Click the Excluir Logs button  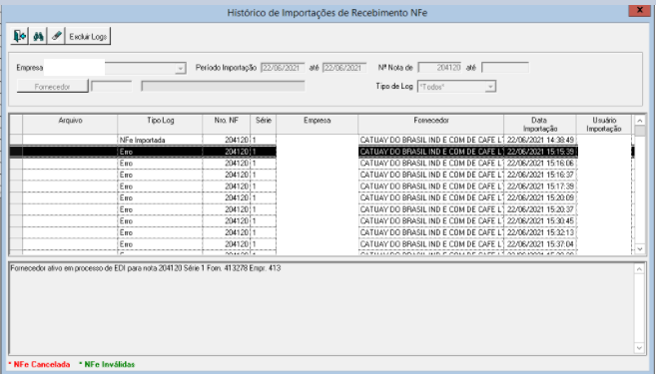(x=88, y=36)
